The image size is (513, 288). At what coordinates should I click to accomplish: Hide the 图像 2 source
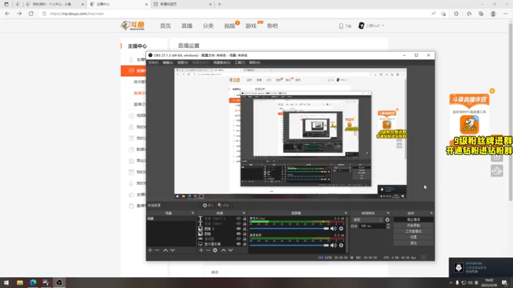(239, 228)
